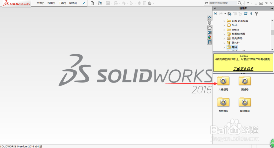Open the File Properties list icon
The height and width of the screenshot is (148, 274).
point(144,3)
